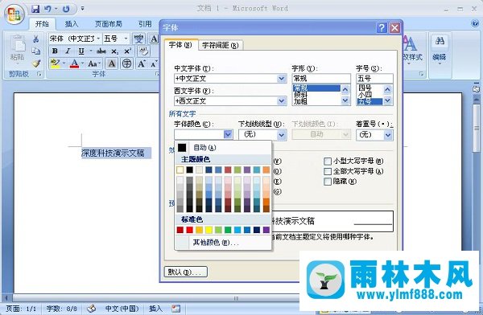Screen dimensions: 483x315
Task: Redo action in quick access toolbar
Action: [66, 9]
